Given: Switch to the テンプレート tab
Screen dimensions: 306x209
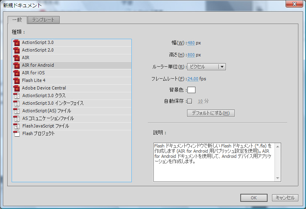Looking at the screenshot, I should (44, 20).
